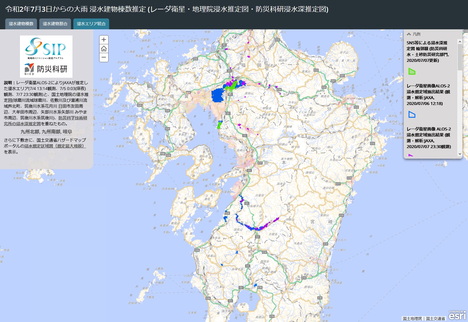Click the blue ALOS-2 legend swatch
The height and width of the screenshot is (322, 468).
[412, 114]
